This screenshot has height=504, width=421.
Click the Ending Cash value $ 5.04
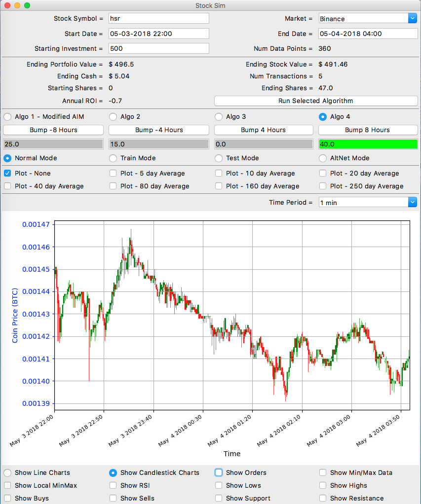pyautogui.click(x=119, y=76)
